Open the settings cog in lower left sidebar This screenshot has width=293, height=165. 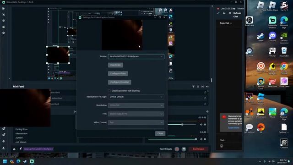coord(4,142)
